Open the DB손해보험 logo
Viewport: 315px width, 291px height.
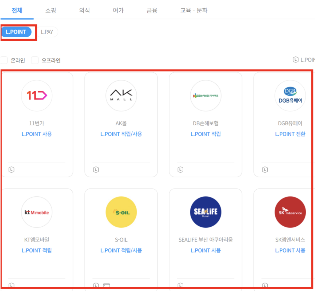point(205,95)
